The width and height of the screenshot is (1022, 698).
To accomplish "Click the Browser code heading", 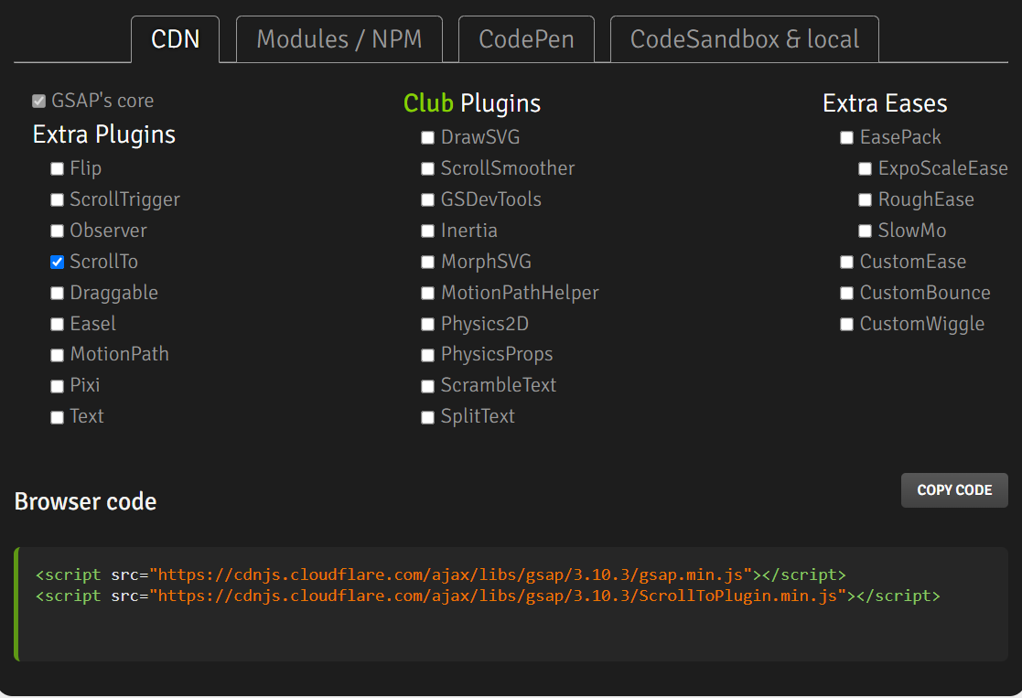I will click(x=85, y=501).
